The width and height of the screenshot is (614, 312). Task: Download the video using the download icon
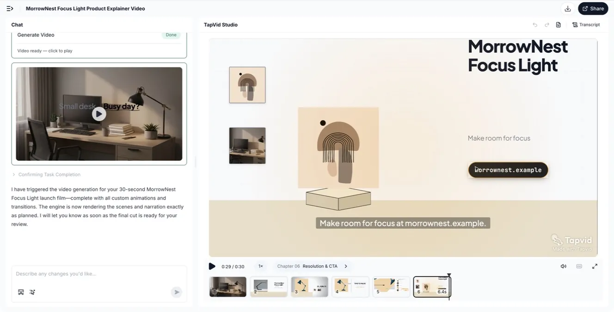coord(568,8)
